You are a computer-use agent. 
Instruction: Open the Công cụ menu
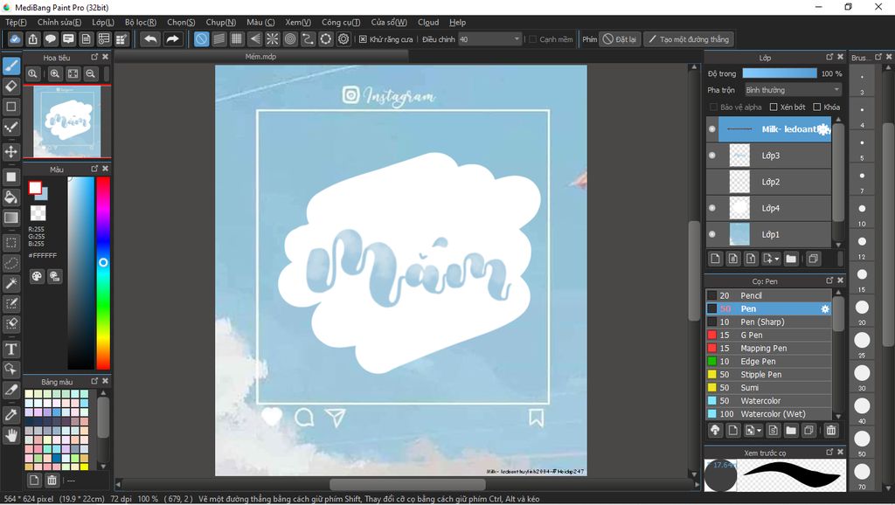tap(341, 22)
